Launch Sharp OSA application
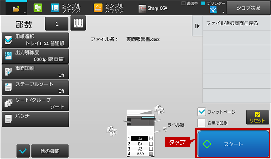 153,8
